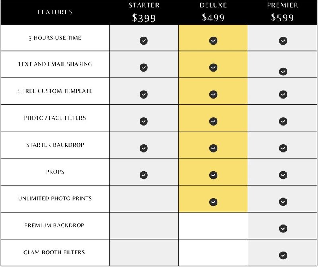
Task: Click Premier checkmark for Glam Booth Filters
Action: [x=283, y=255]
